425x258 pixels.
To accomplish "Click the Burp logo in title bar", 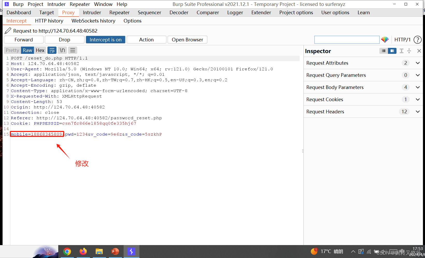I will point(7,4).
